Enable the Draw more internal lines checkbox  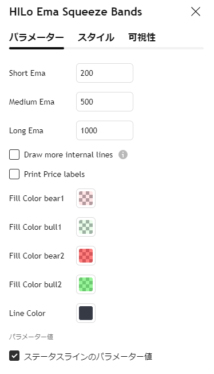click(x=14, y=155)
